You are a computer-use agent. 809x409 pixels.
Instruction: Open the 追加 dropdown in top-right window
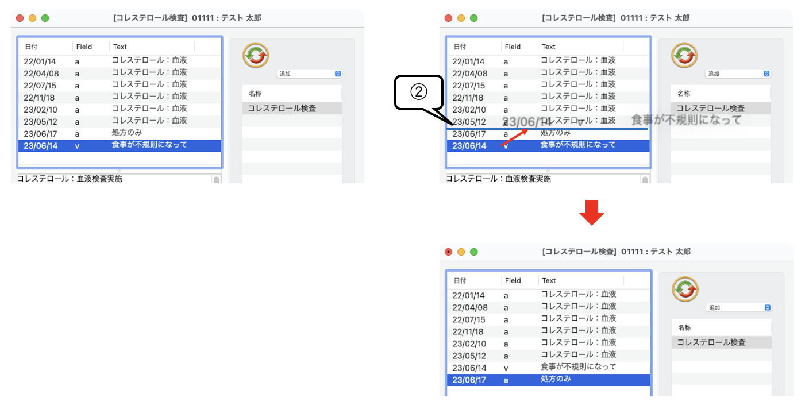[738, 74]
